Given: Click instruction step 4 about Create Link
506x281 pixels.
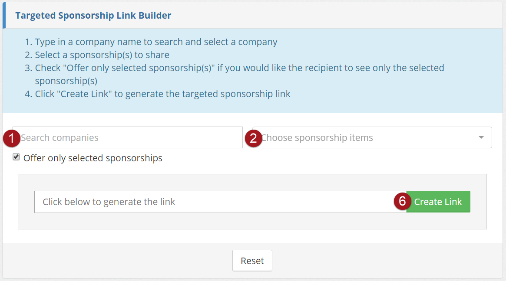Looking at the screenshot, I should tap(162, 94).
